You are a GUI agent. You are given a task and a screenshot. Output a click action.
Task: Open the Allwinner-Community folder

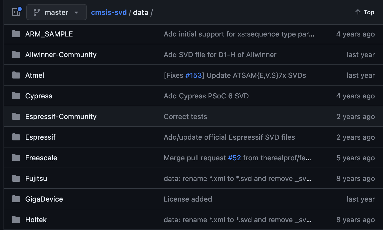[x=61, y=55]
